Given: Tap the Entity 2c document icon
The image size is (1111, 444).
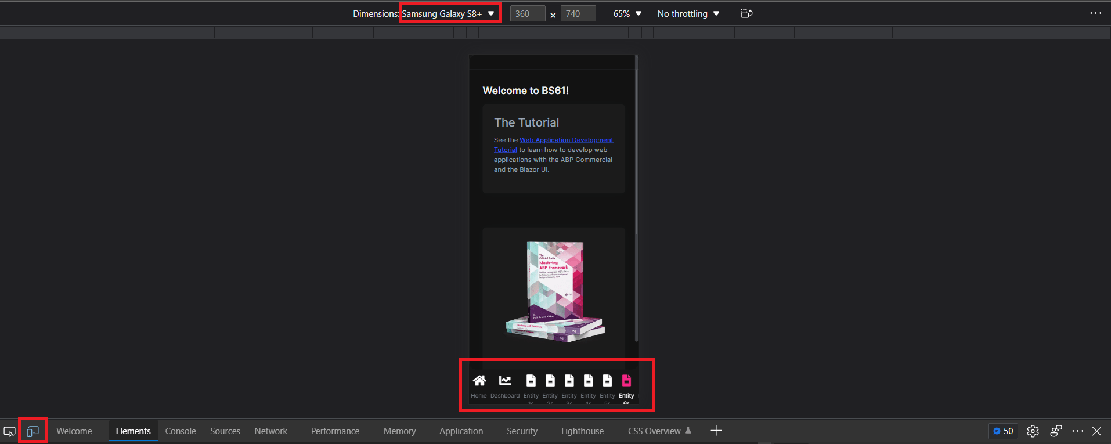Looking at the screenshot, I should click(x=550, y=381).
